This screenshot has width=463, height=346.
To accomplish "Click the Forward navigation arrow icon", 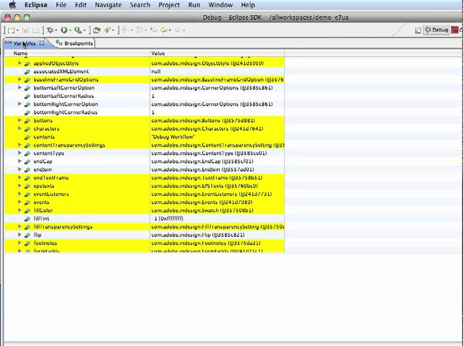I will click(x=178, y=30).
